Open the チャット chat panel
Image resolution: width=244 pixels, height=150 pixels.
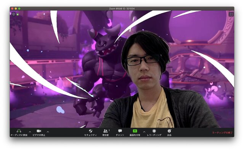(x=120, y=131)
